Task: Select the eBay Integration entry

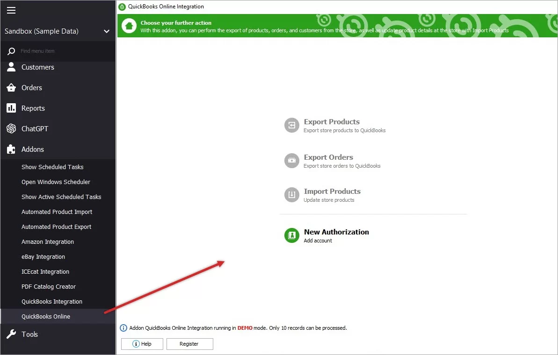Action: [x=43, y=256]
